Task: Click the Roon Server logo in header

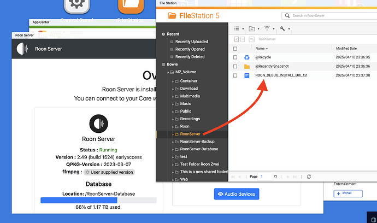Action: [22, 49]
